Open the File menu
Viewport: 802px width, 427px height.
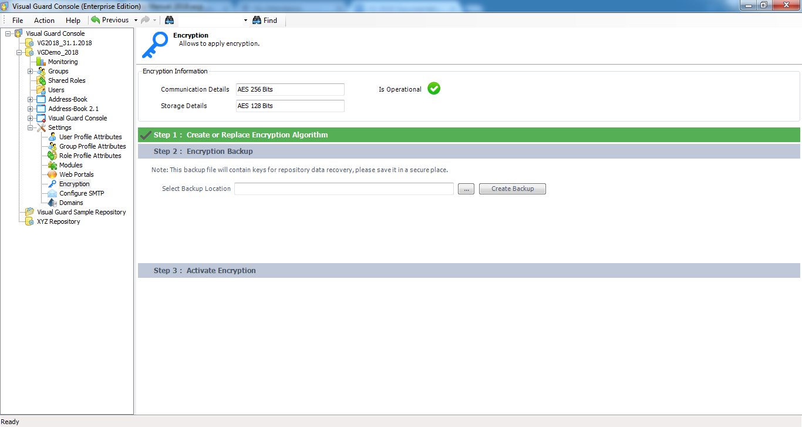[x=17, y=19]
